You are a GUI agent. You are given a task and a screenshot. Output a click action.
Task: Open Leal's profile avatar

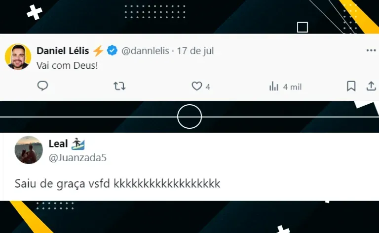pyautogui.click(x=29, y=150)
